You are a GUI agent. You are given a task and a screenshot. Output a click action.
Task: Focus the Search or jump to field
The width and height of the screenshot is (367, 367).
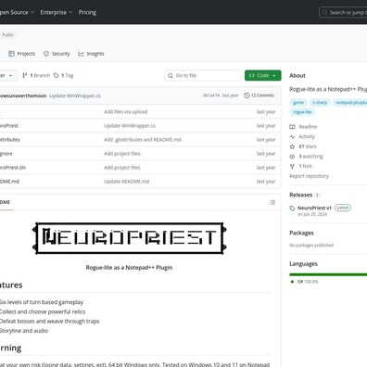[x=343, y=12]
